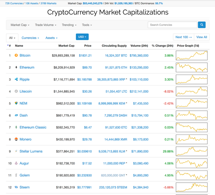
Task: Click the Golem logo icon
Action: tap(16, 175)
